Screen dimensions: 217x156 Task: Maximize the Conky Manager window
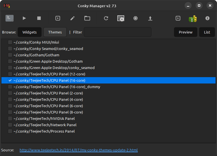[x=199, y=5]
